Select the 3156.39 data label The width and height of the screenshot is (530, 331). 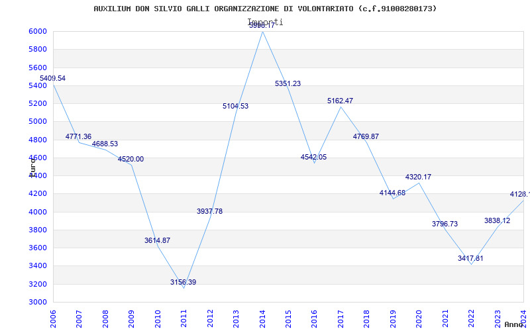[x=184, y=282]
